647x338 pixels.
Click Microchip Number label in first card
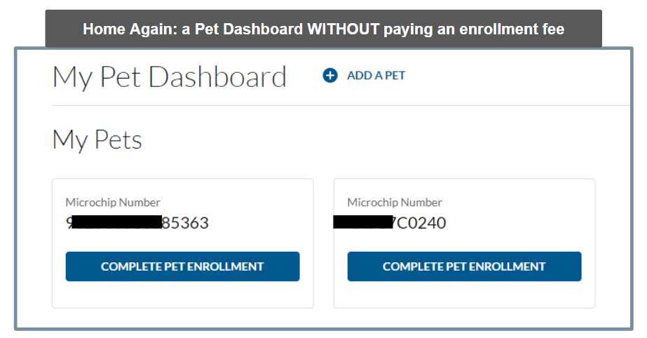113,203
